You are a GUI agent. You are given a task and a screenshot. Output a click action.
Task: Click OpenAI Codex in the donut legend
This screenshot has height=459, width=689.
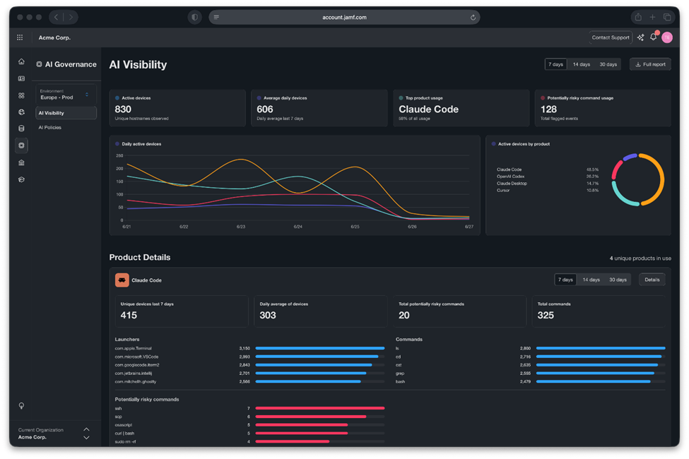(x=511, y=177)
